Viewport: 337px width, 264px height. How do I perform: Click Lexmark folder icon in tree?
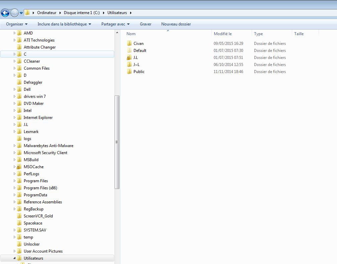click(x=19, y=131)
